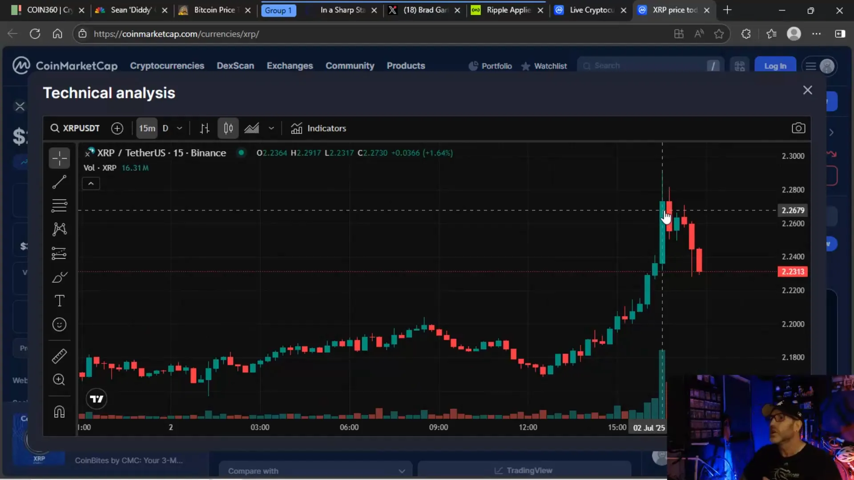
Task: Switch to the Bitcoin Price browser tab
Action: tap(214, 10)
